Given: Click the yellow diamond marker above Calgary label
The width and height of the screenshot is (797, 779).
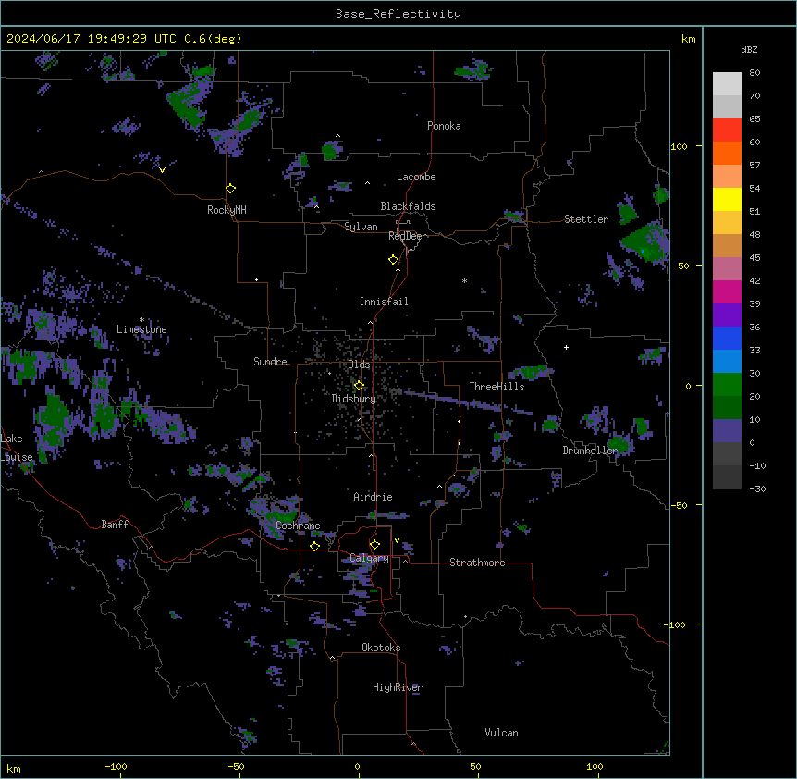Looking at the screenshot, I should [374, 545].
